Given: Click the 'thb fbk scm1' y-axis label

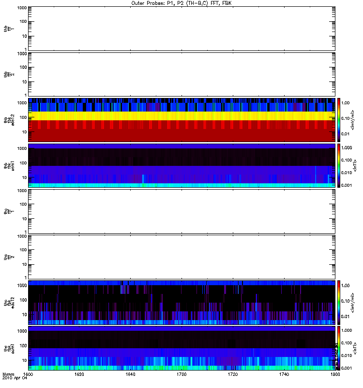Looking at the screenshot, I should (x=9, y=165).
